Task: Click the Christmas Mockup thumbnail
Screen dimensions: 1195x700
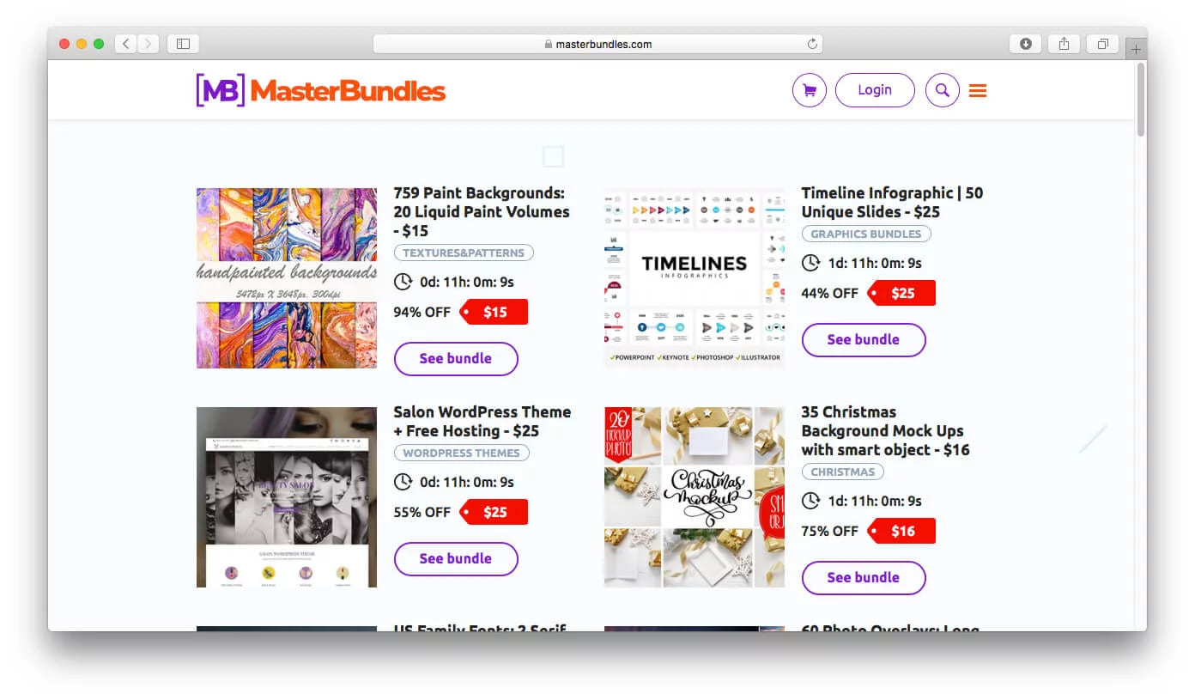Action: point(695,497)
